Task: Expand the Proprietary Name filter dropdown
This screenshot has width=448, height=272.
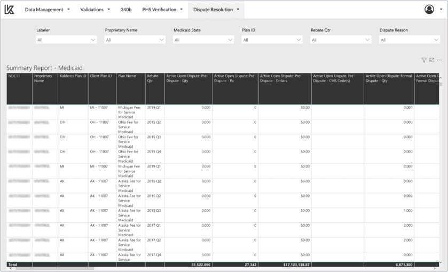Action: coord(135,39)
